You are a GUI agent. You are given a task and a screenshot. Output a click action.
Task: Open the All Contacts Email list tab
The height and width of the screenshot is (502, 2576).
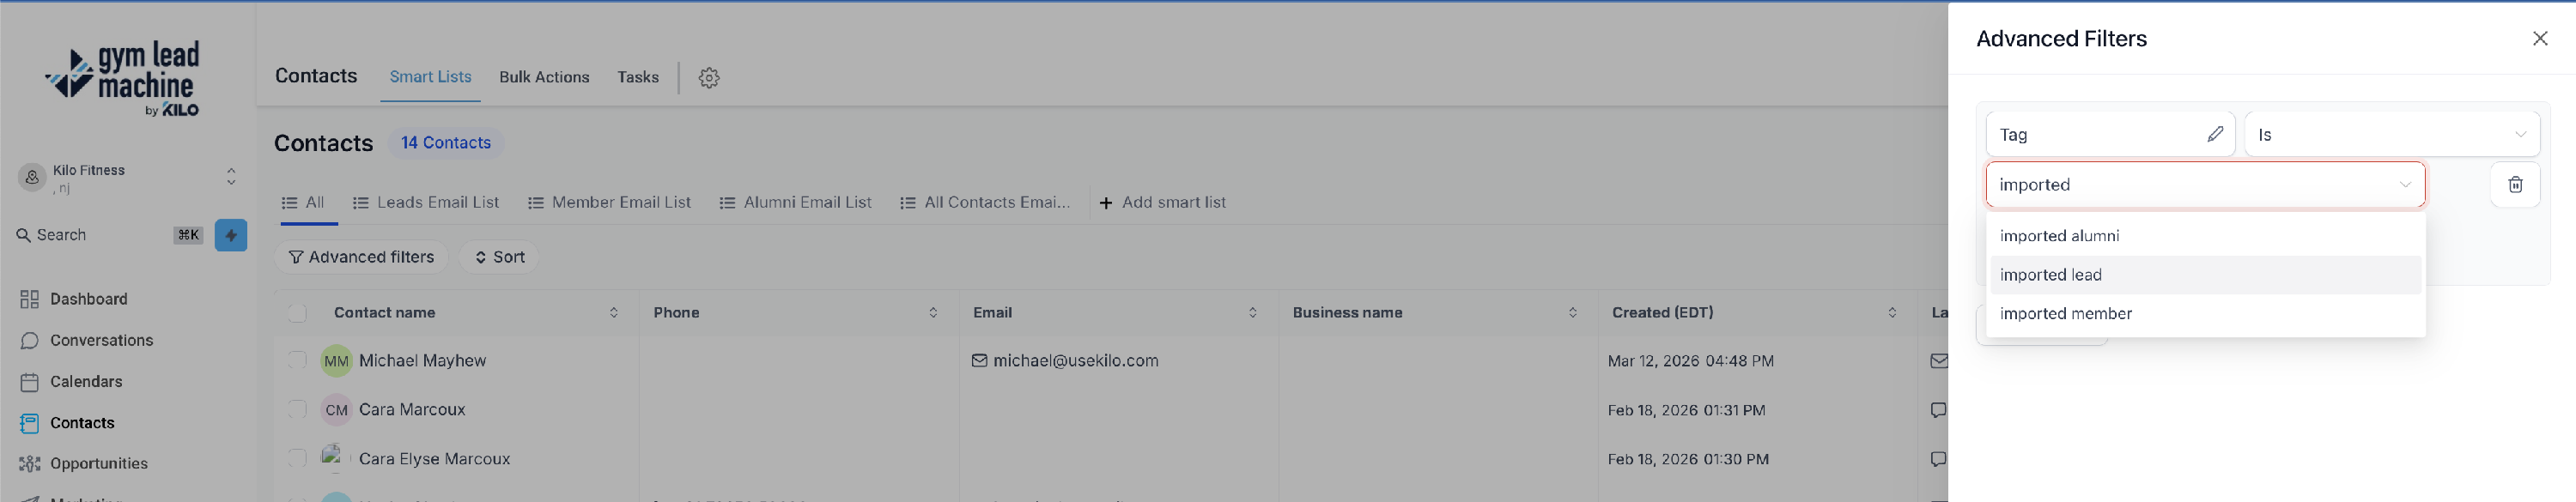pos(985,203)
